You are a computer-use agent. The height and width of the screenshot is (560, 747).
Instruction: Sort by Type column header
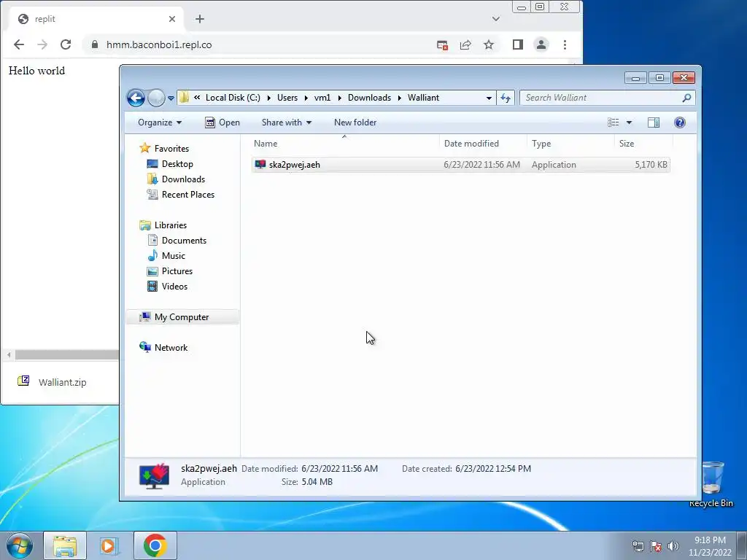tap(570, 144)
